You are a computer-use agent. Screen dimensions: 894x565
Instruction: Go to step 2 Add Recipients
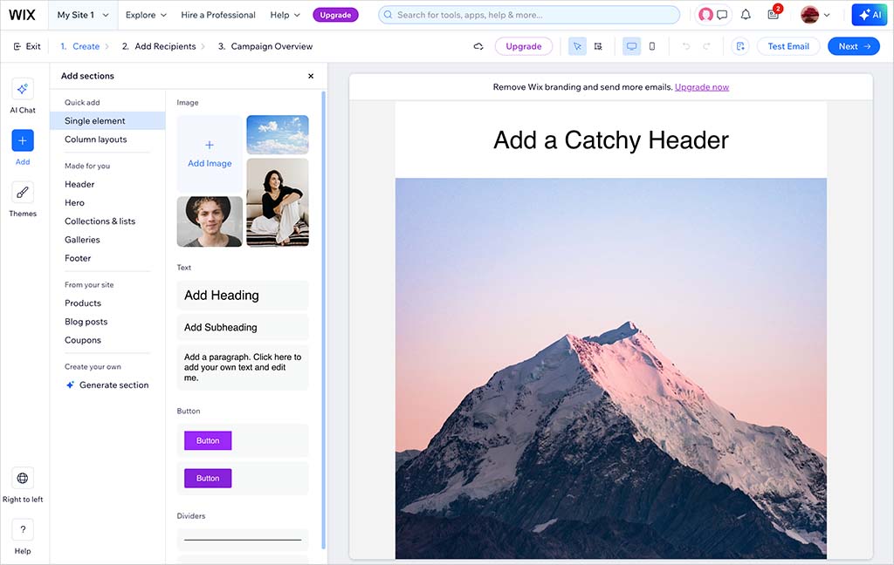tap(159, 46)
